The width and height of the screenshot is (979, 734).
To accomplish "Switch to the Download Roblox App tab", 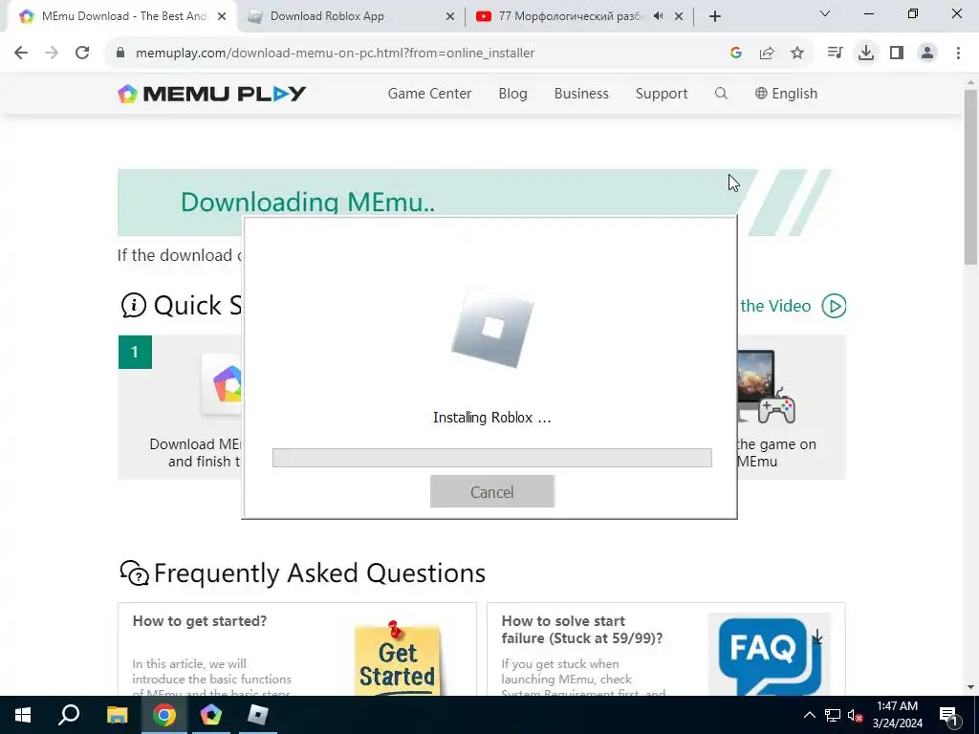I will (x=352, y=16).
